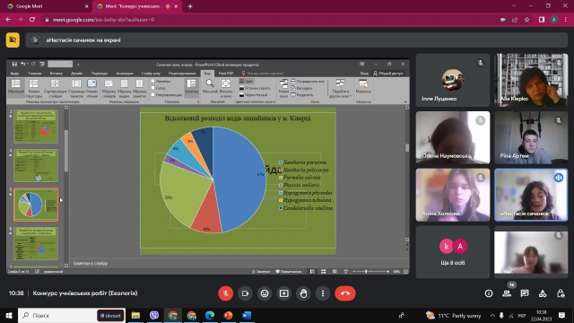The image size is (574, 323).
Task: Select the first Google Meet browser tab
Action: pyautogui.click(x=46, y=6)
